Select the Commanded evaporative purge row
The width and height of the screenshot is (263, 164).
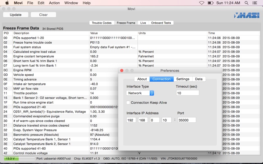pyautogui.click(x=60, y=116)
